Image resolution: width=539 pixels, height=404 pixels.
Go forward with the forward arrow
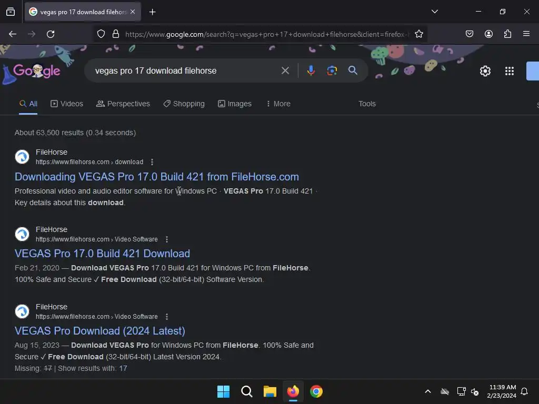click(x=32, y=34)
